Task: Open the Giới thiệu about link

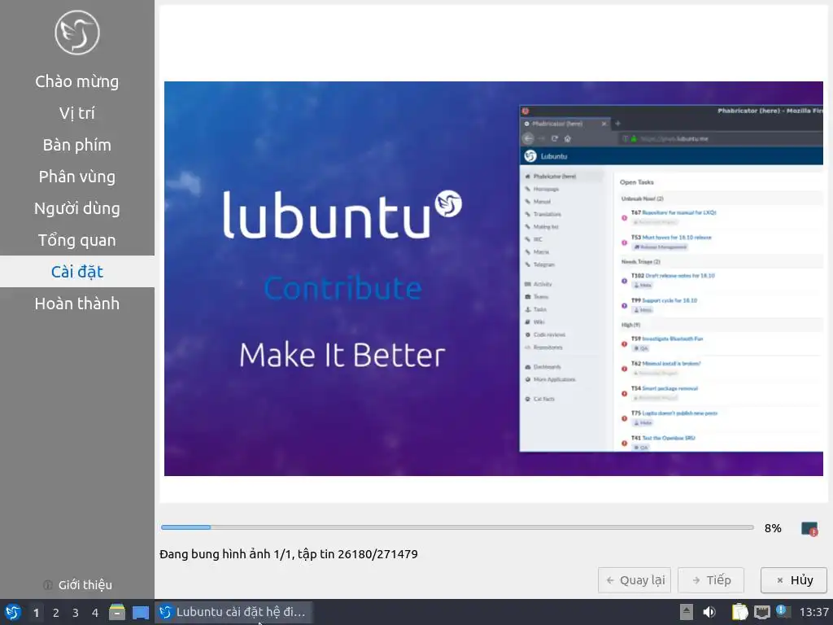Action: (77, 585)
